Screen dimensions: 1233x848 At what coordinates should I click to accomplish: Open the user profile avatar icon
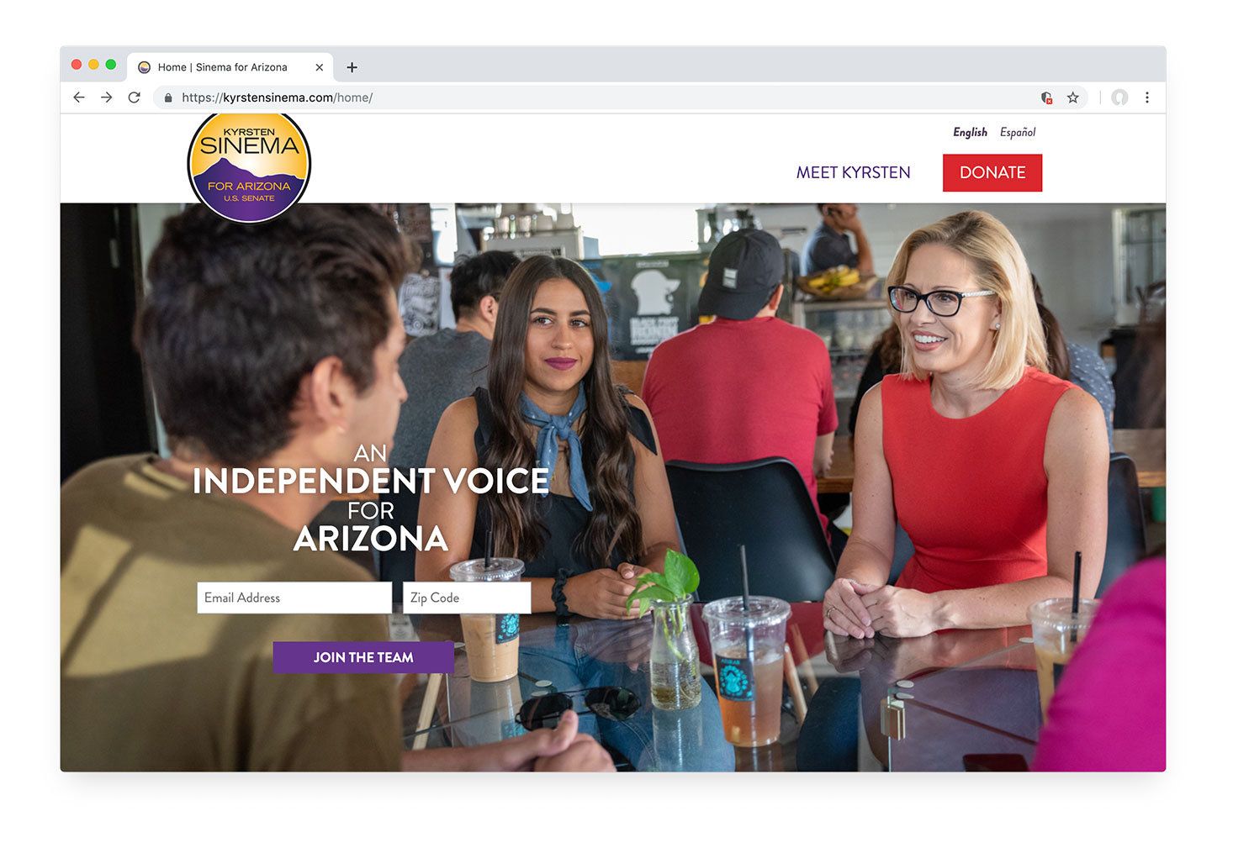click(x=1119, y=97)
